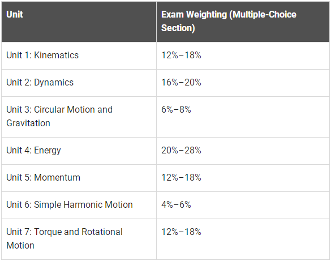Click the 'Unit' column header

pos(79,22)
